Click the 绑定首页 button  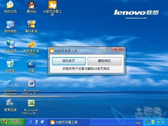coord(69,61)
